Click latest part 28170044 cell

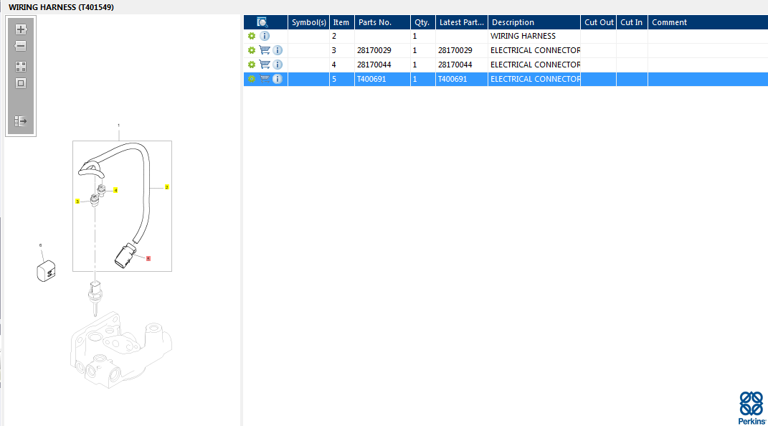click(461, 64)
